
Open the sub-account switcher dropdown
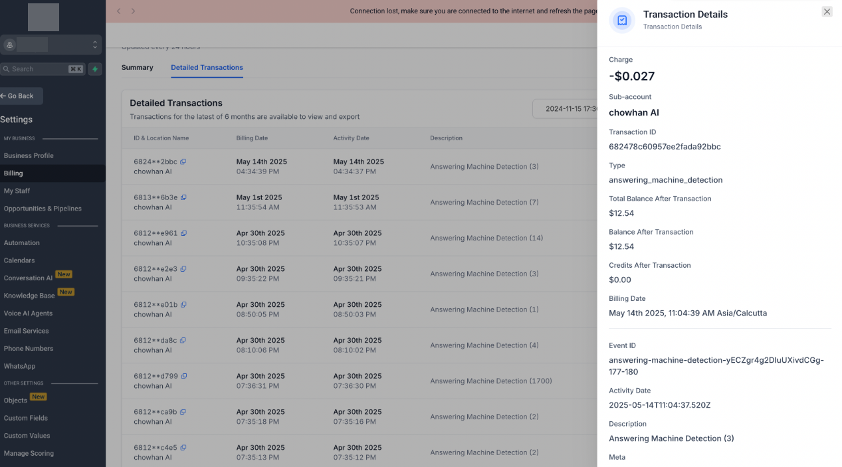pyautogui.click(x=51, y=45)
